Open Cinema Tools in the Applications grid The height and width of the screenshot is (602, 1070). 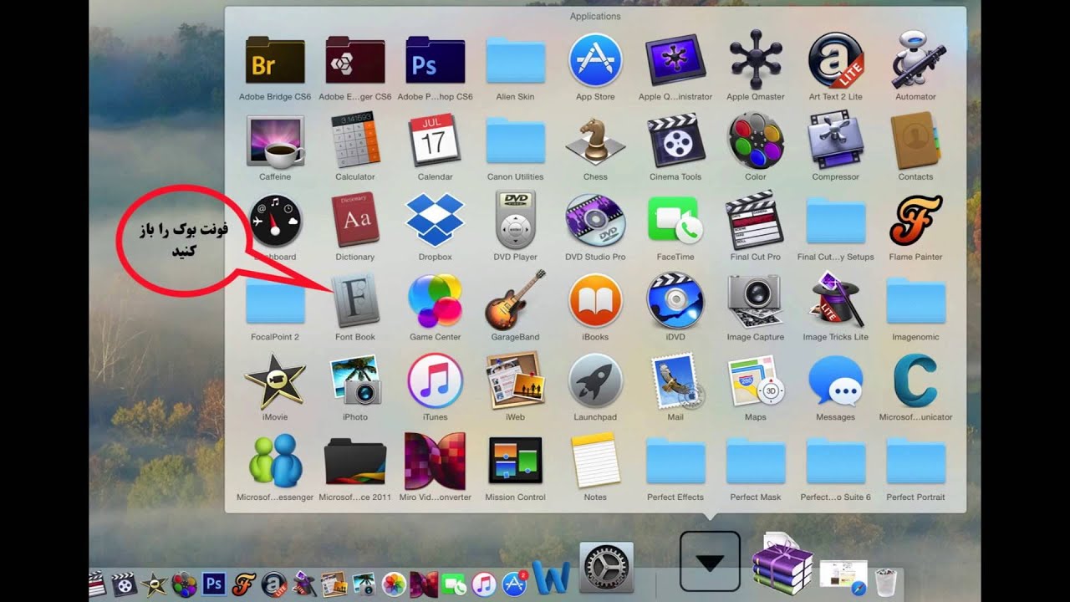click(675, 140)
